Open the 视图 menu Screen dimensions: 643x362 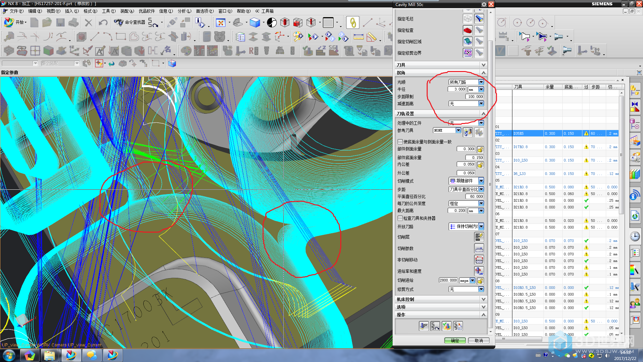(x=53, y=11)
